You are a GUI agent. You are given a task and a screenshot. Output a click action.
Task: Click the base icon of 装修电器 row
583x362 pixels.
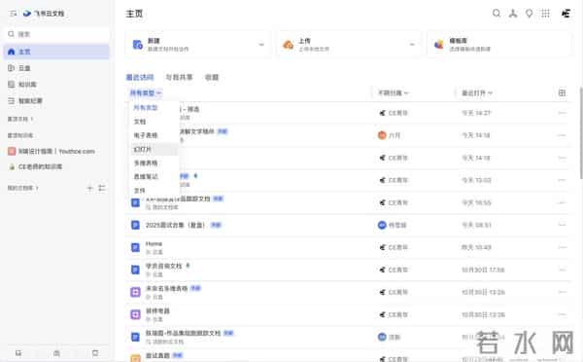(135, 314)
